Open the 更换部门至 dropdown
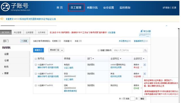The height and width of the screenshot is (103, 181). coord(56,50)
